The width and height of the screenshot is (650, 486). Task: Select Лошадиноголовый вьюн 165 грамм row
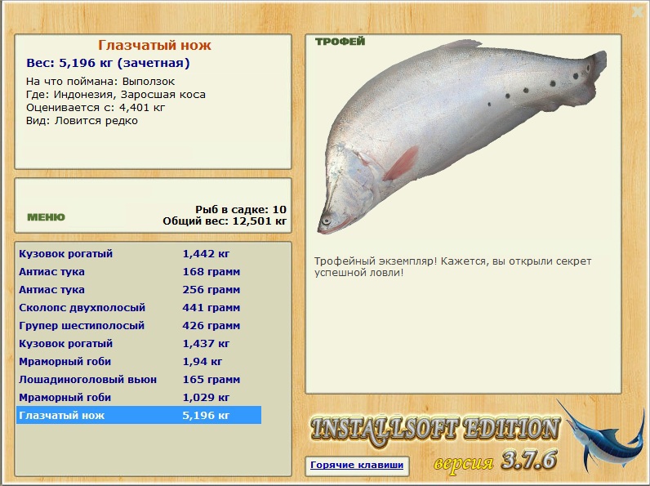(x=139, y=380)
